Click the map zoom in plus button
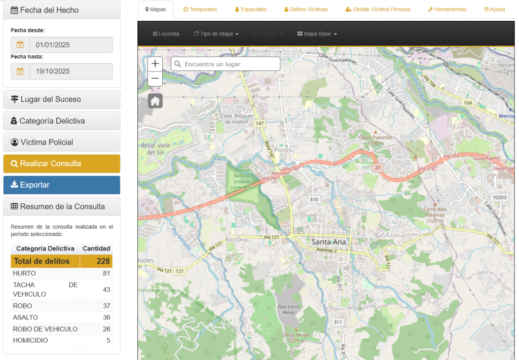Viewport: 519px width, 360px height. tap(155, 64)
